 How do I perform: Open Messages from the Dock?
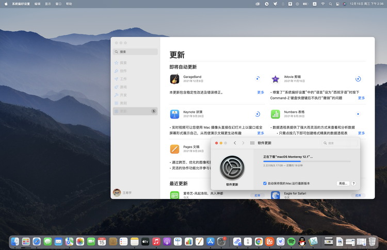coord(47,242)
